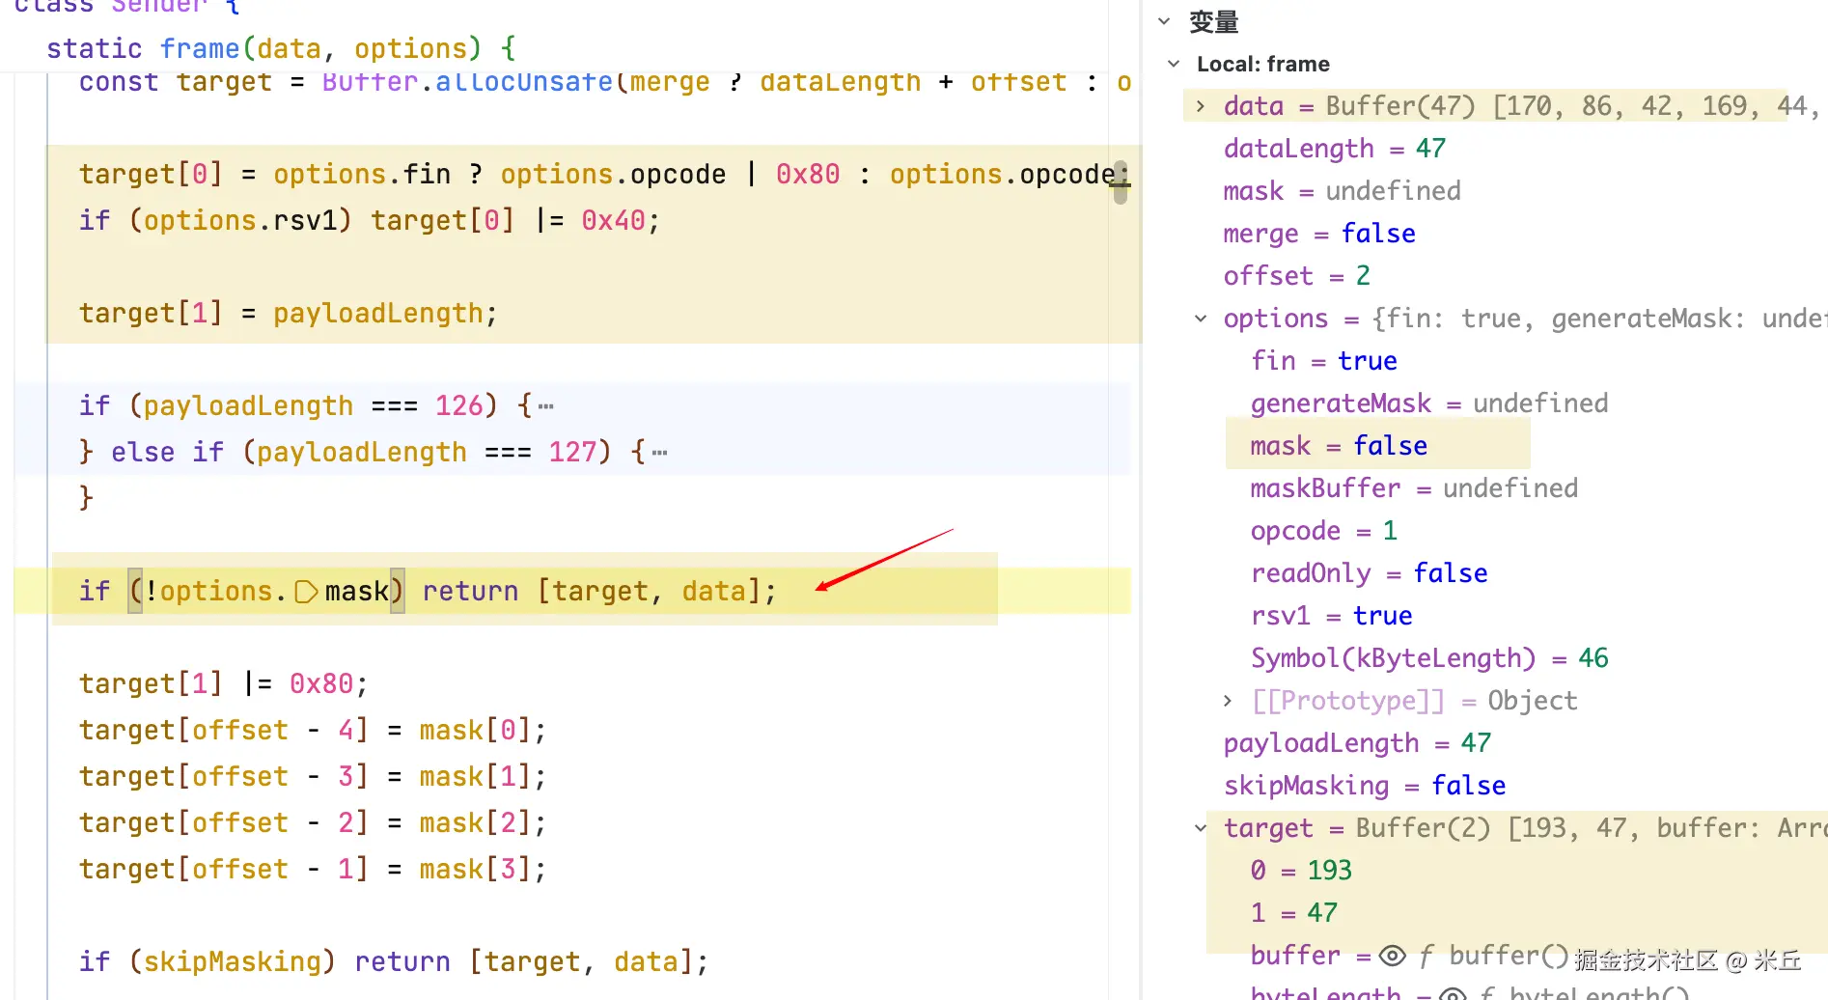
Task: Select target index 0 = 193 entry
Action: click(1301, 871)
